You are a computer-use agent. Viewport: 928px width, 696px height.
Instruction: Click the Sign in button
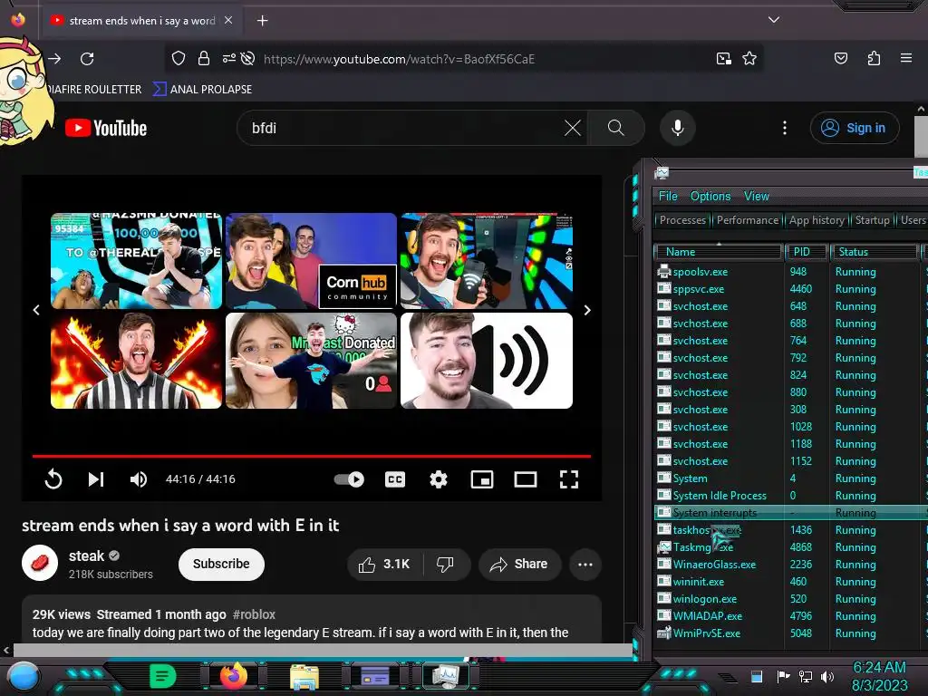[x=855, y=128]
